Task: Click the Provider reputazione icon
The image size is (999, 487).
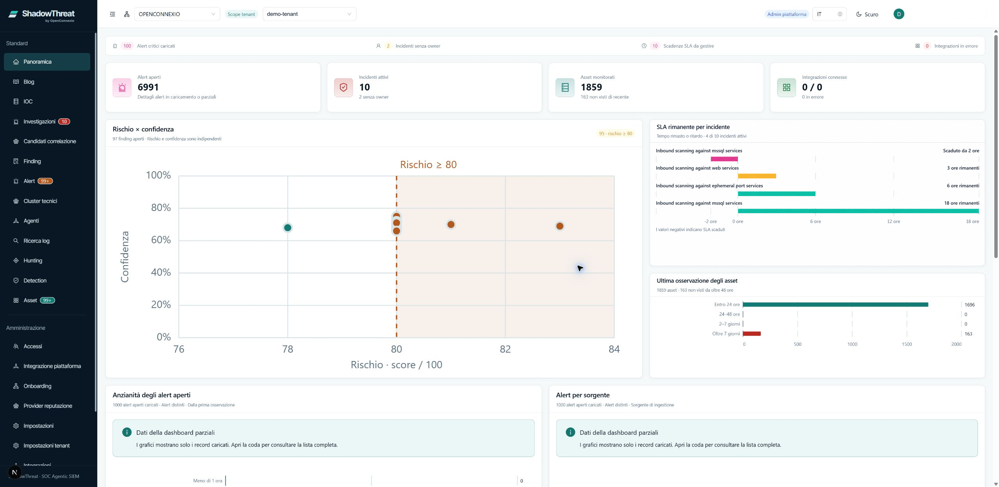Action: pyautogui.click(x=16, y=406)
